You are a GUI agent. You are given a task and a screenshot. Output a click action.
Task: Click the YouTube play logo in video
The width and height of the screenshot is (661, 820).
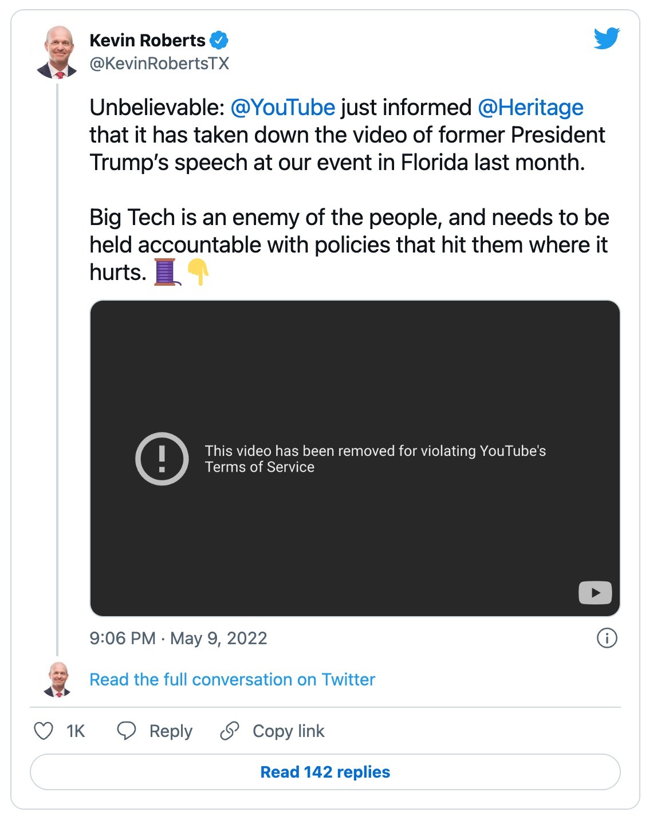(x=595, y=593)
